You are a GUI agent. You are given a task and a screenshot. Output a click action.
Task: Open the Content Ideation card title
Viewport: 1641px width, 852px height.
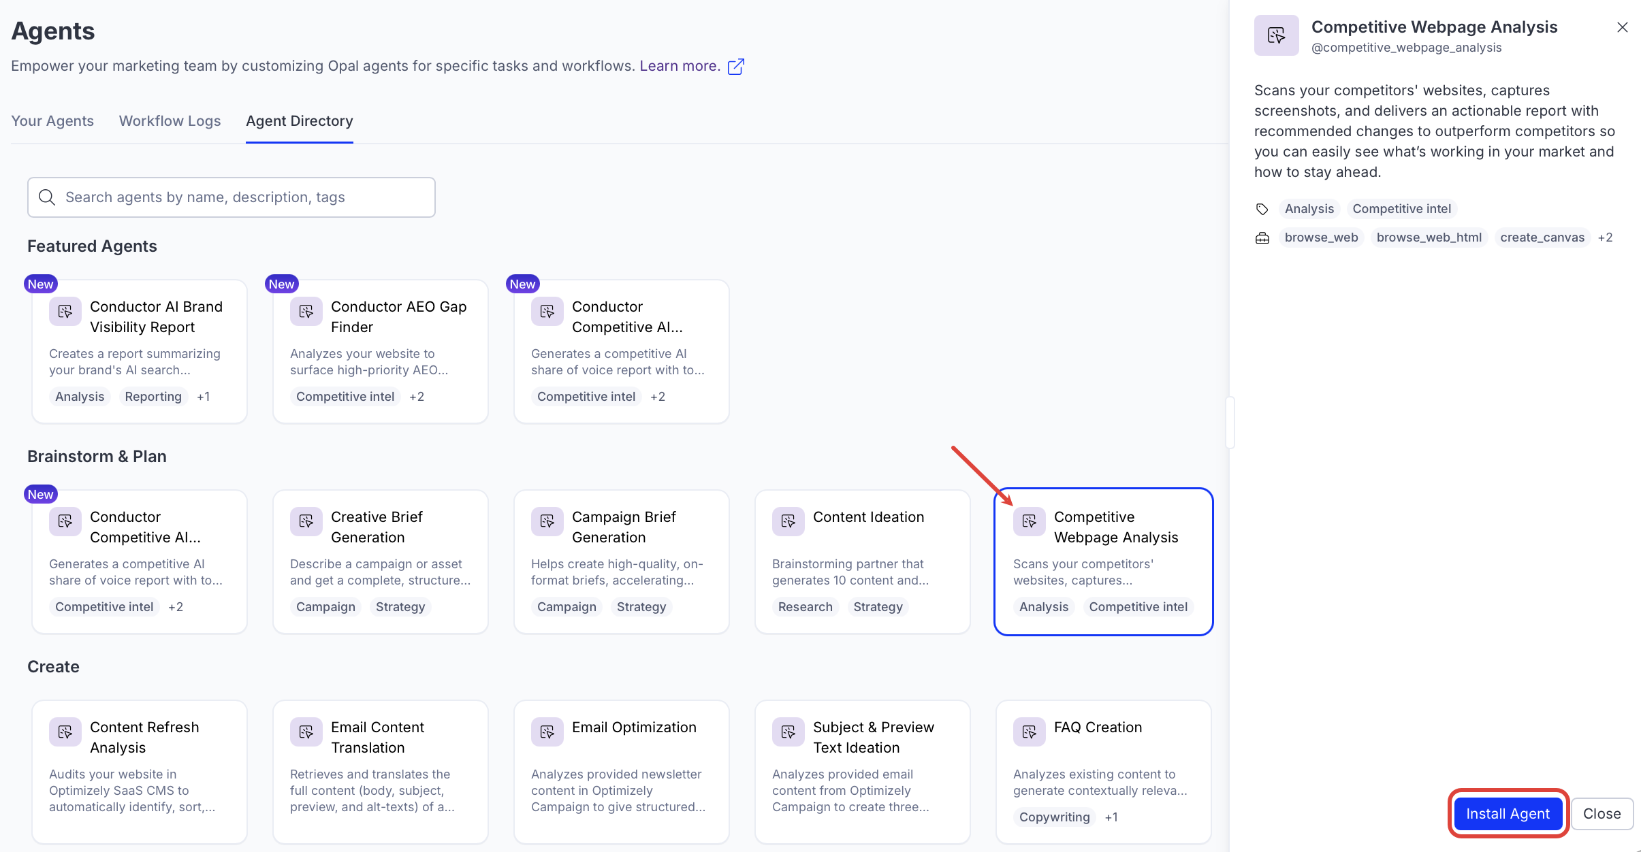coord(868,517)
